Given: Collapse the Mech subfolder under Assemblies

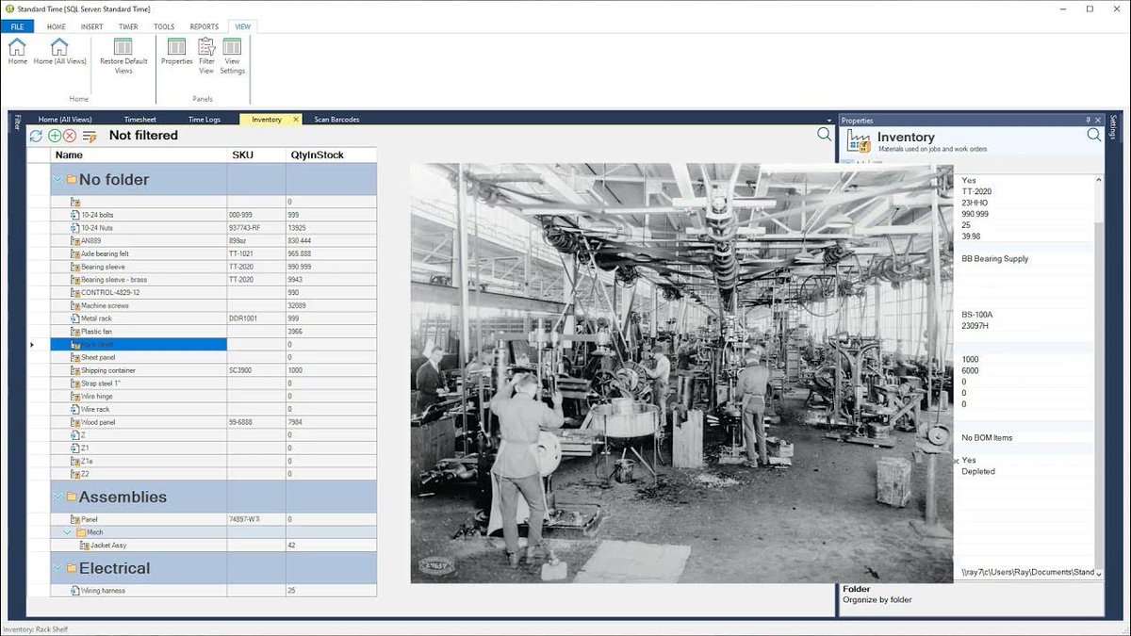Looking at the screenshot, I should tap(65, 531).
